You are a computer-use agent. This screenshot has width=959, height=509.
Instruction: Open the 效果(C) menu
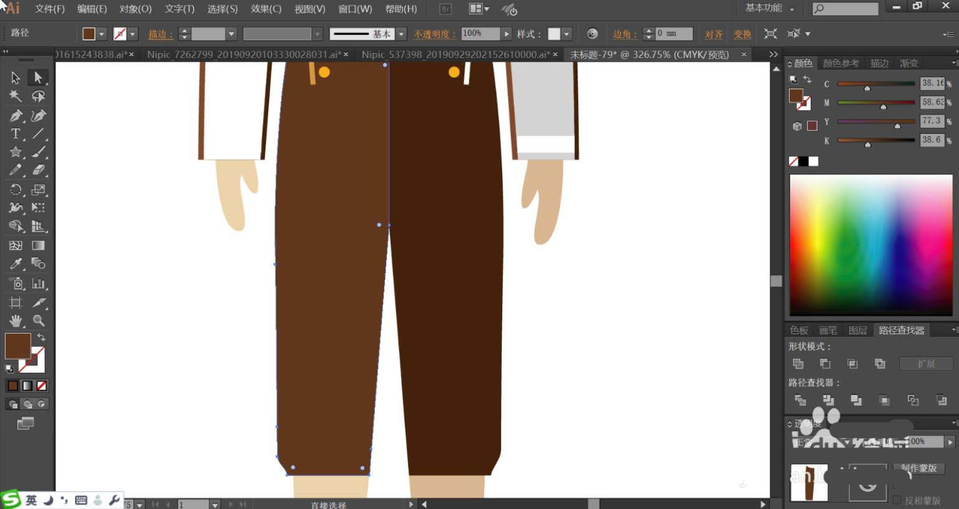(x=266, y=9)
